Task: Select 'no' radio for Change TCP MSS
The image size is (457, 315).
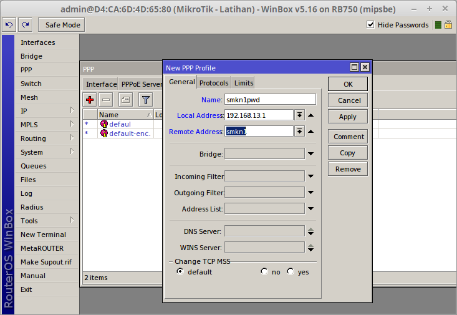Action: pyautogui.click(x=264, y=271)
